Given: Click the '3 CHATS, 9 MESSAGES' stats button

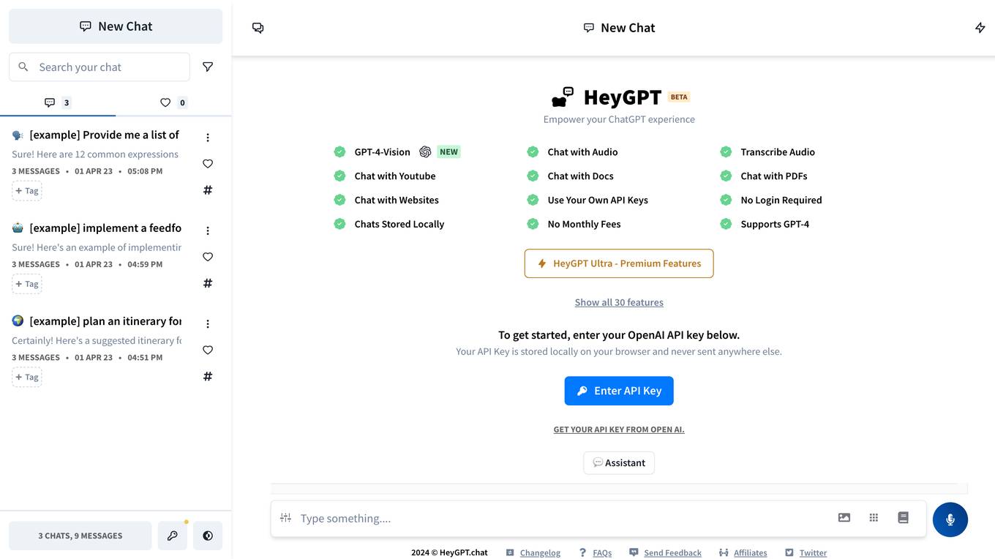Looking at the screenshot, I should pos(80,536).
